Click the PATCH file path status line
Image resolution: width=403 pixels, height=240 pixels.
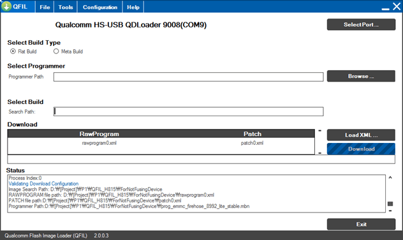tap(95, 200)
